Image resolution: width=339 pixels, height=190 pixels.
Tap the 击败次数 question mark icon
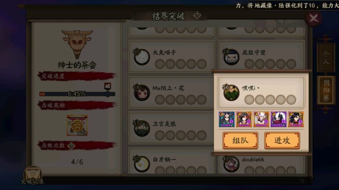(71, 146)
